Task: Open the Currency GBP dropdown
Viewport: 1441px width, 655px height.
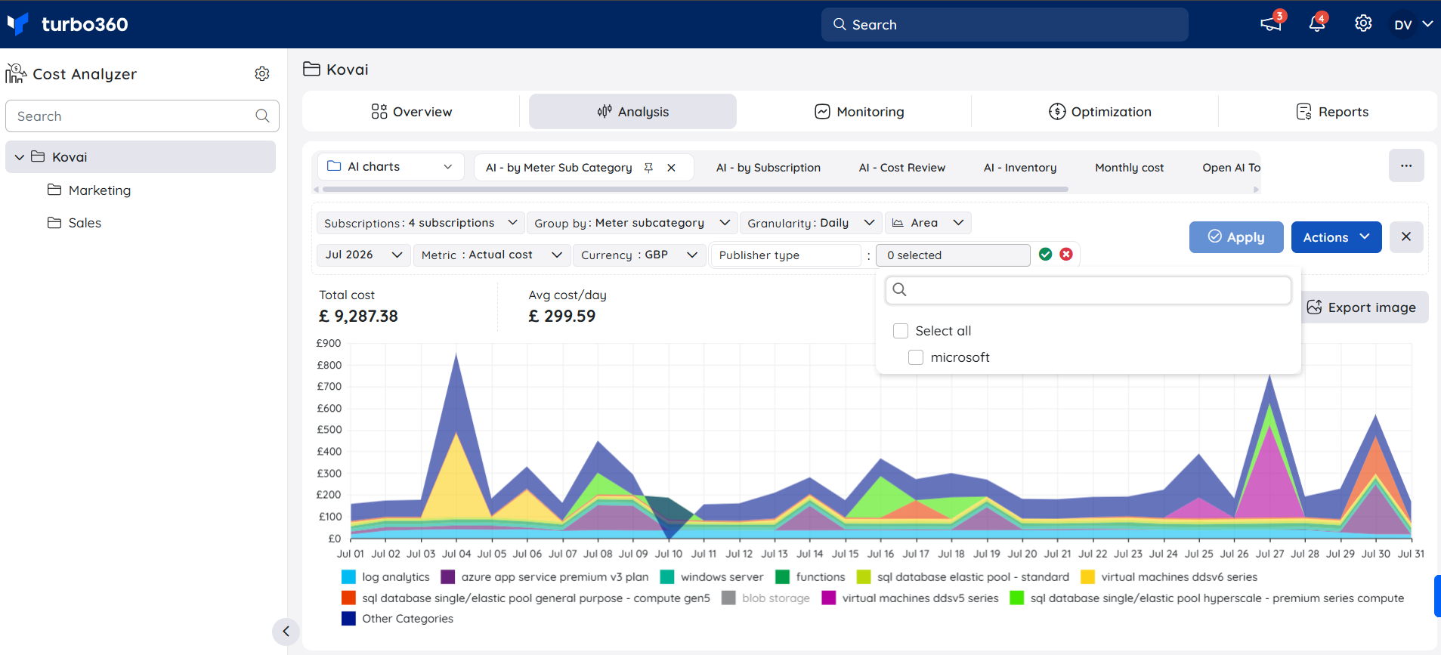Action: tap(639, 255)
